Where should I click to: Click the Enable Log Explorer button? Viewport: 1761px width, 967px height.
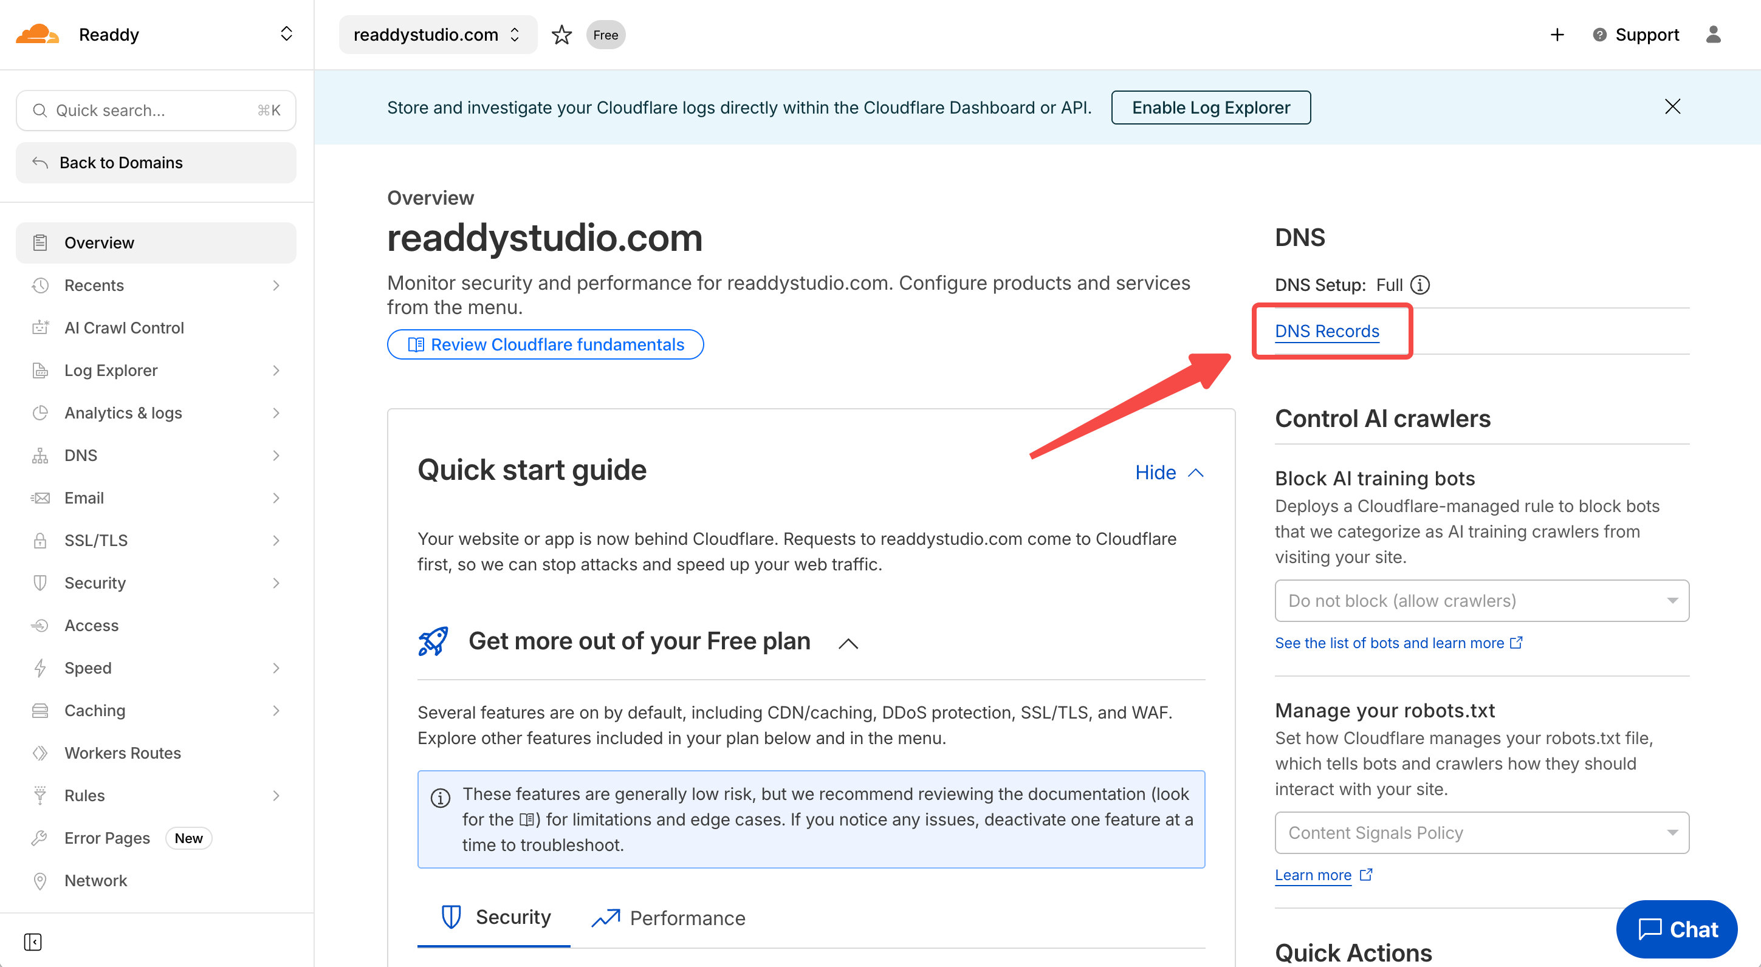1210,108
